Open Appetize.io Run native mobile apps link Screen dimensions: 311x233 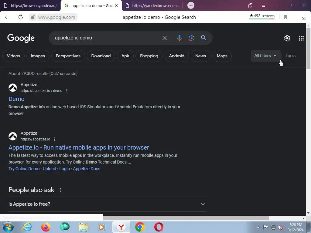coord(79,147)
